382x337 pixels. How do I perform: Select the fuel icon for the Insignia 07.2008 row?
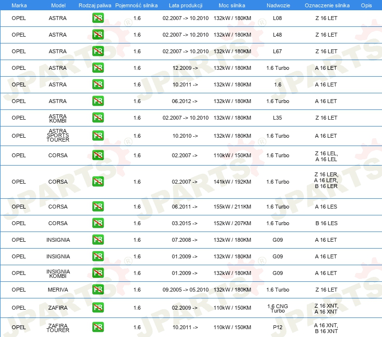[x=98, y=240]
